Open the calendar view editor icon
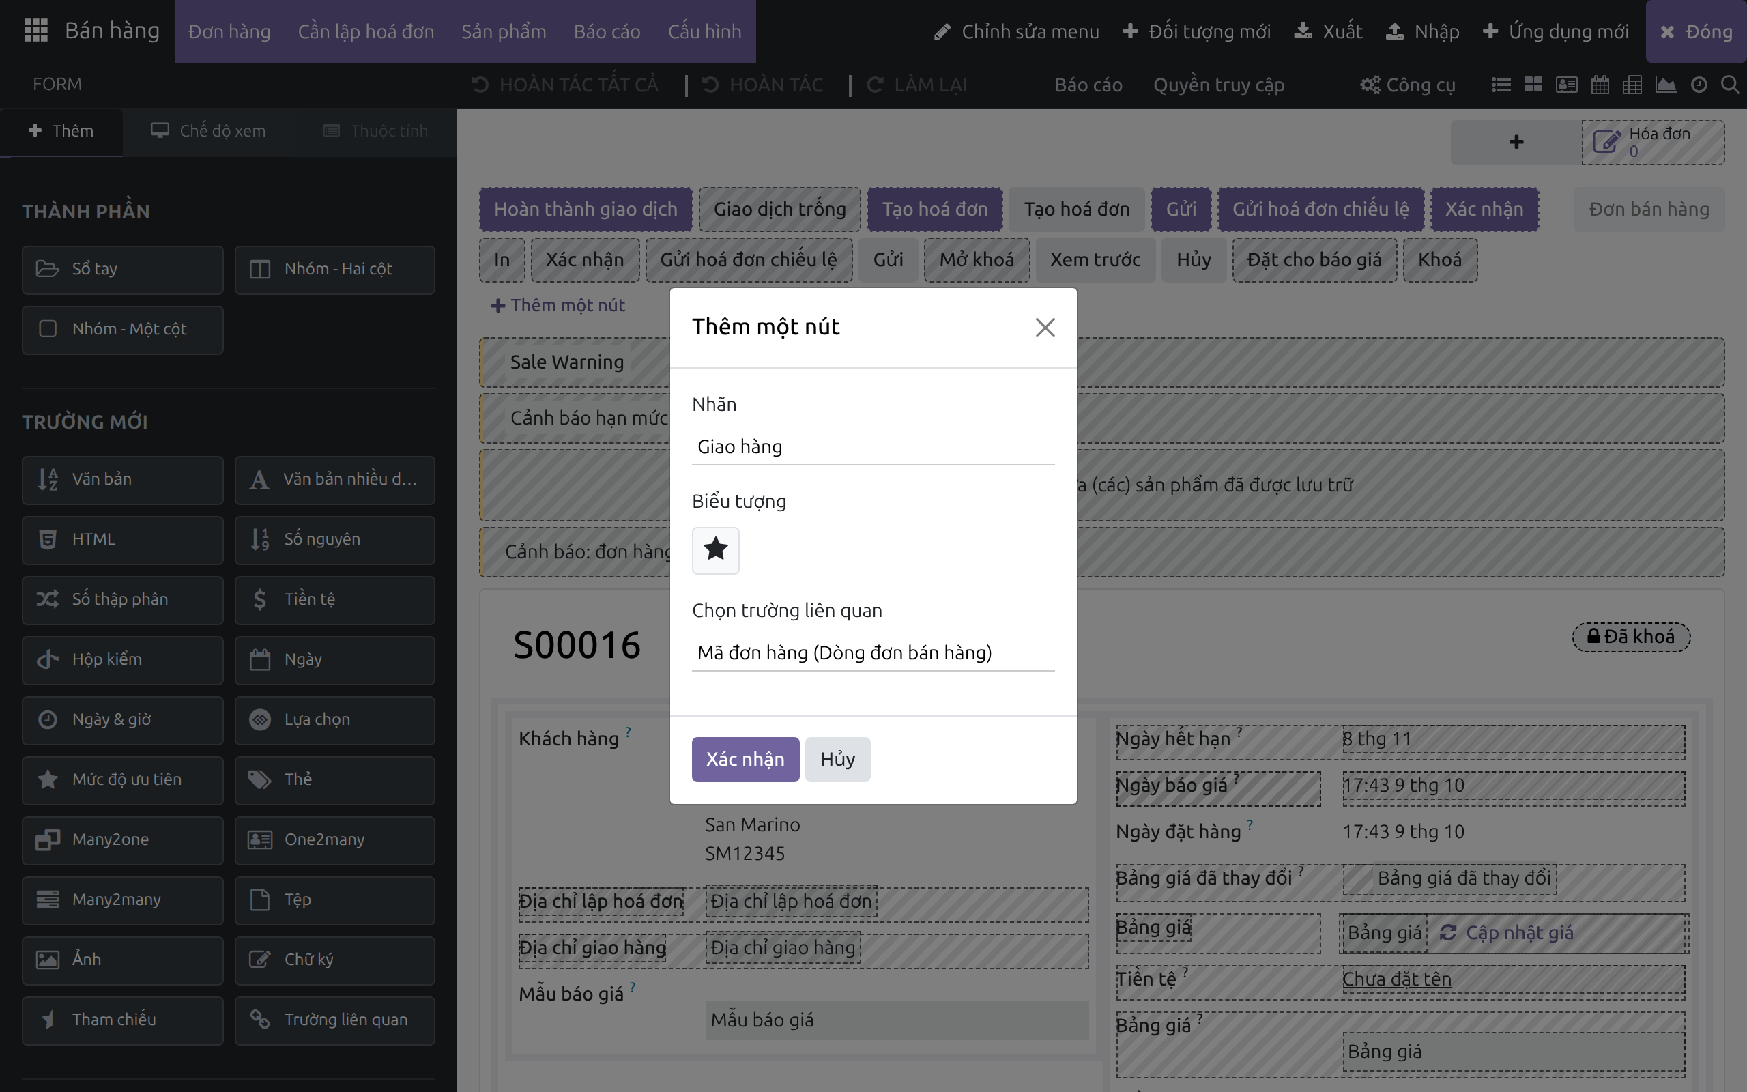Viewport: 1747px width, 1092px height. coord(1600,85)
